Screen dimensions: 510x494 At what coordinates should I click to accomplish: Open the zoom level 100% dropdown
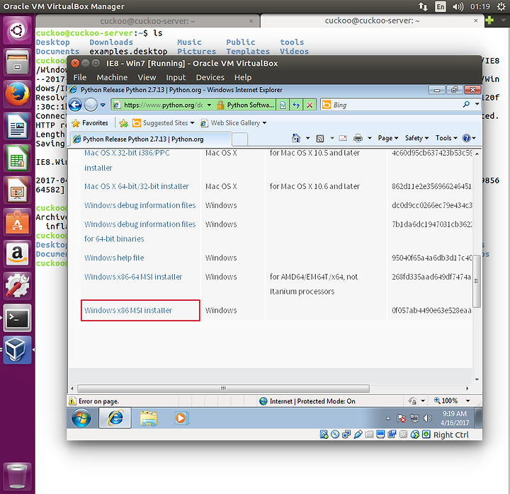[468, 401]
